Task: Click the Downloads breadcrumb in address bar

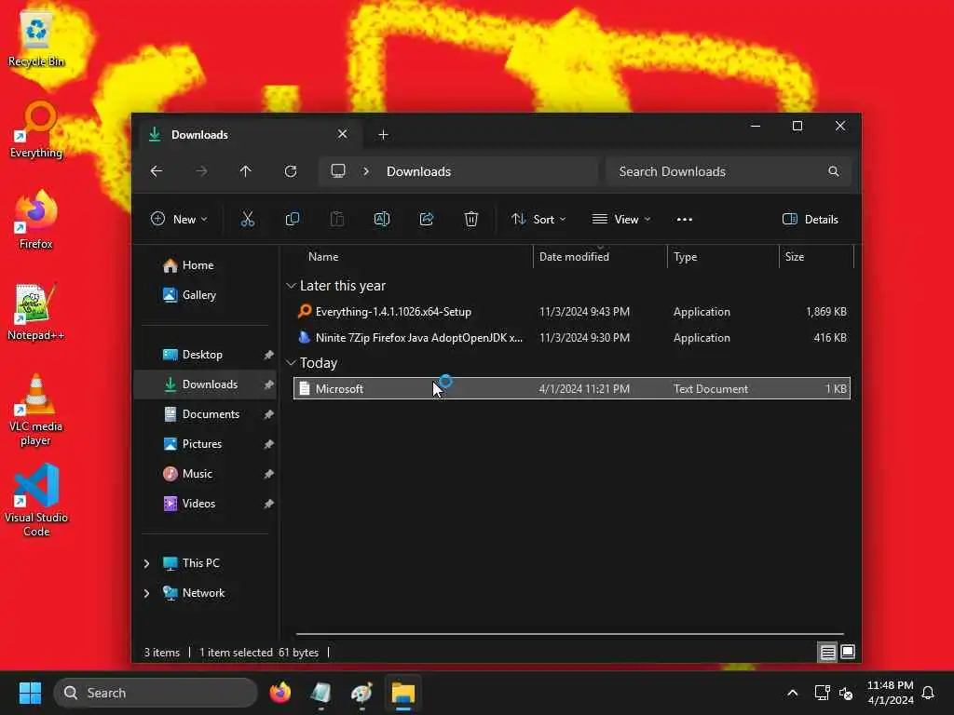Action: coord(418,171)
